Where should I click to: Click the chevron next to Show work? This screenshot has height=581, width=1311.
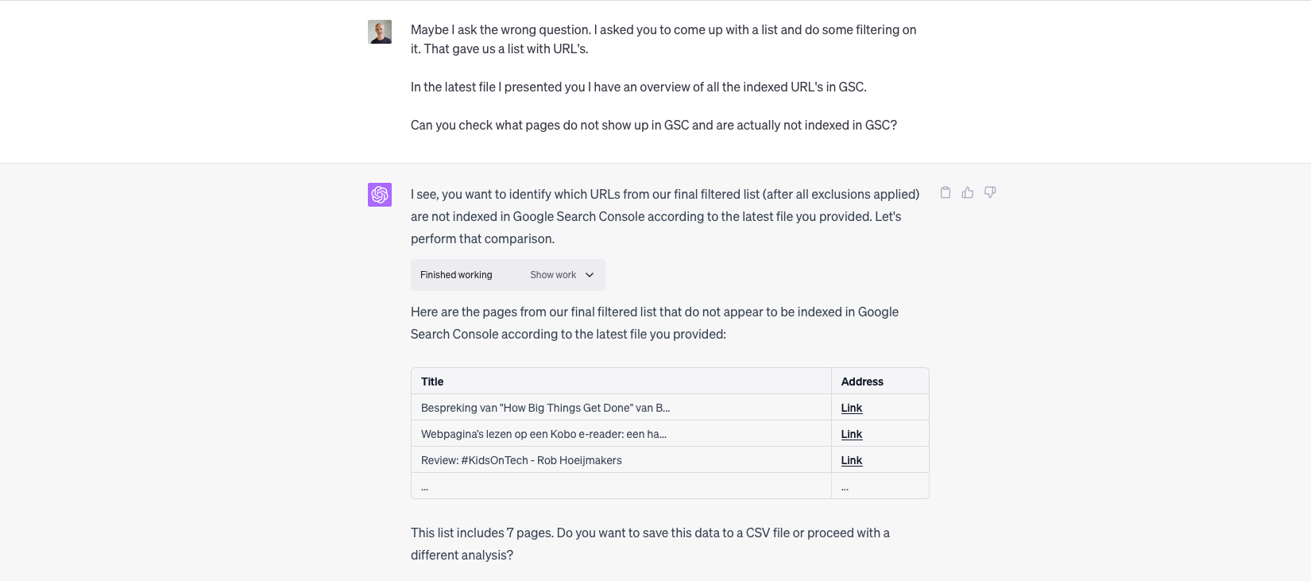click(590, 275)
